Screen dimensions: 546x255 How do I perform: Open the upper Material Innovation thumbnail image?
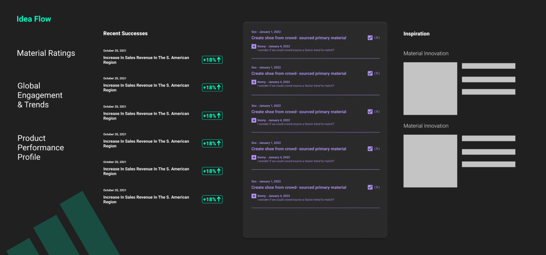click(x=430, y=89)
